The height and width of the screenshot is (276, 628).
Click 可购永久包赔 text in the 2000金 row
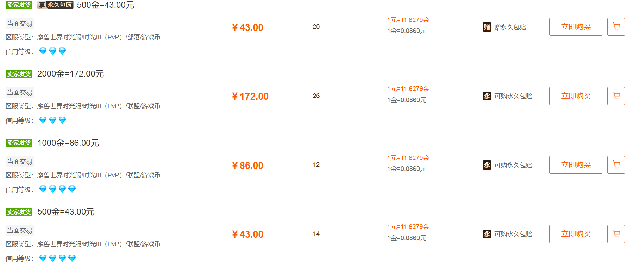[x=513, y=96]
